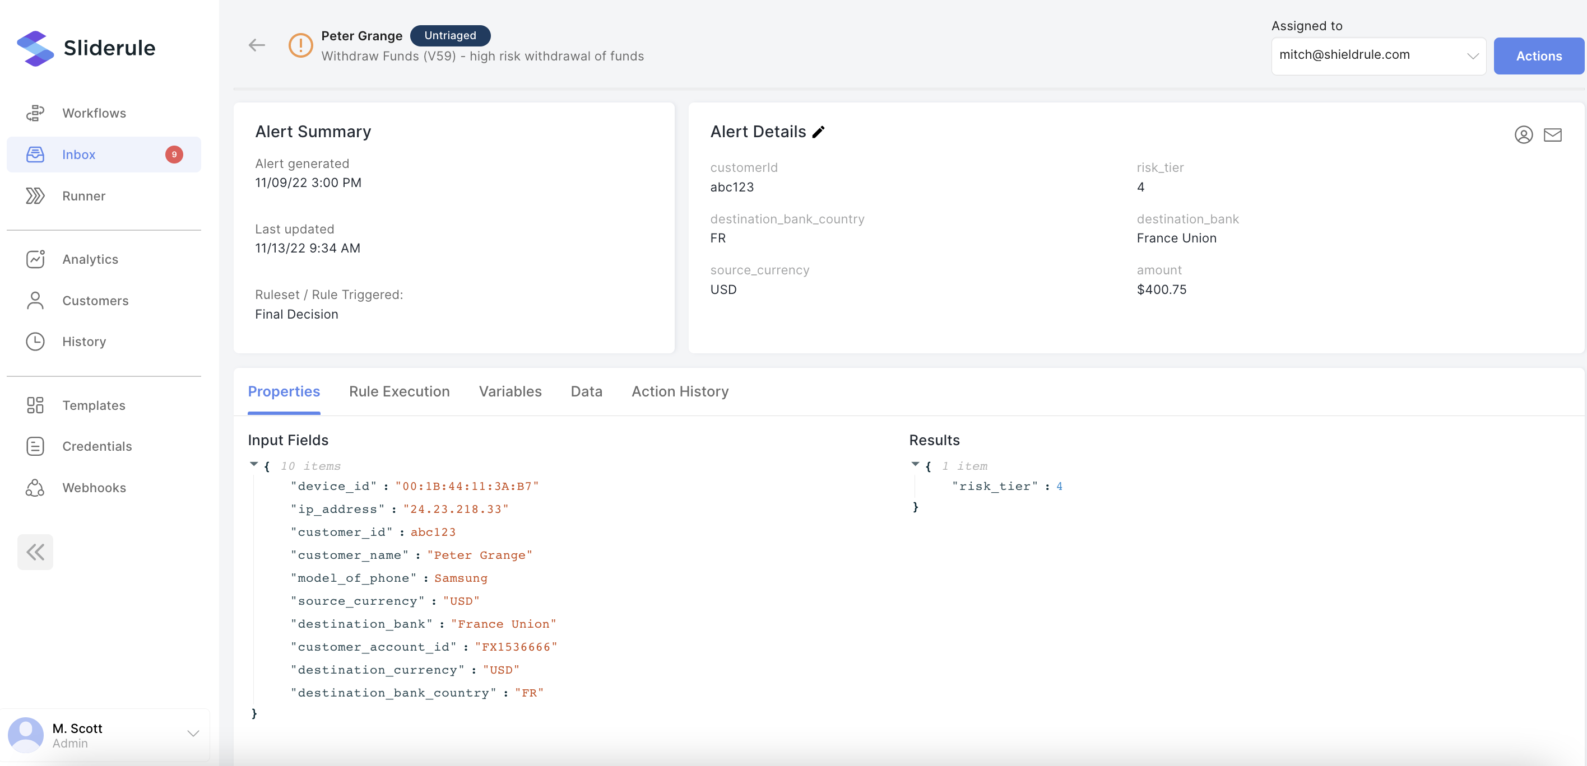This screenshot has height=766, width=1587.
Task: Collapse the sidebar with double-chevron icon
Action: click(x=35, y=551)
